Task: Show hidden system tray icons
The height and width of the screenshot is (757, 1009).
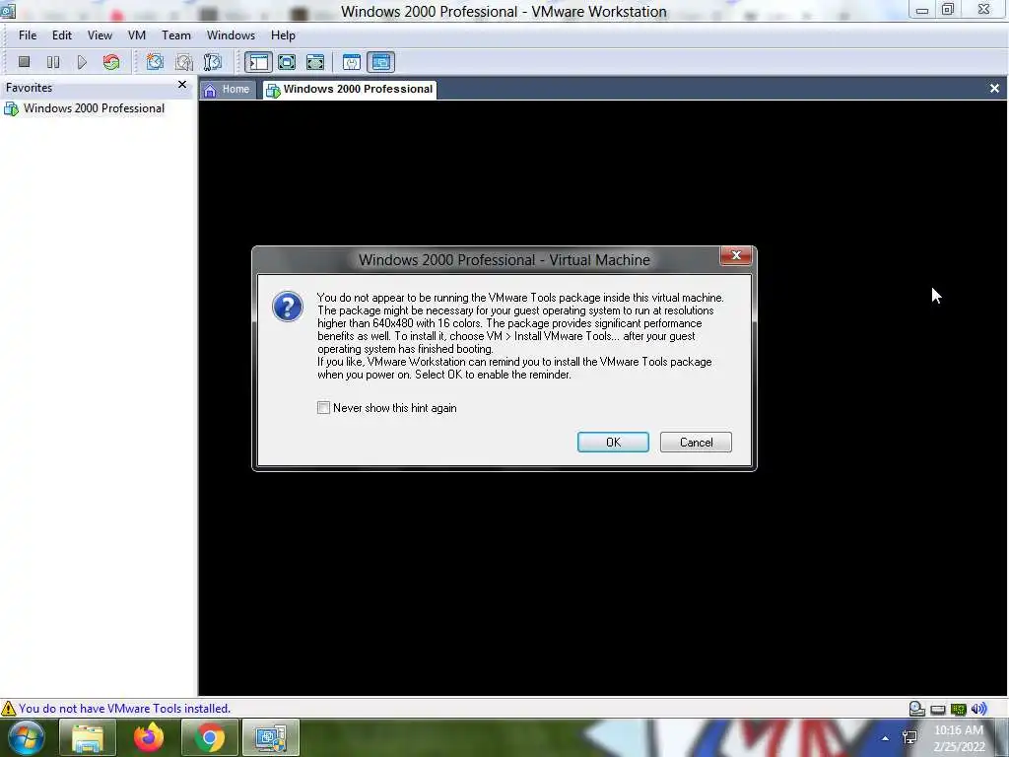Action: click(886, 738)
